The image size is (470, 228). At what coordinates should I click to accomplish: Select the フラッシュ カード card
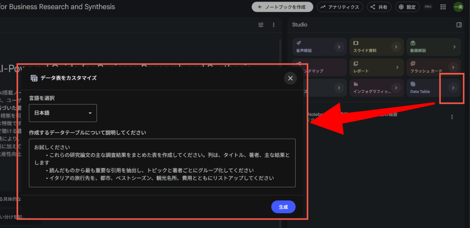[434, 67]
